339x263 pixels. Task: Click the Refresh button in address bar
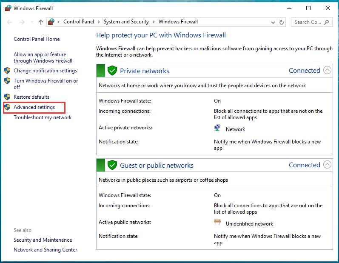[x=282, y=22]
